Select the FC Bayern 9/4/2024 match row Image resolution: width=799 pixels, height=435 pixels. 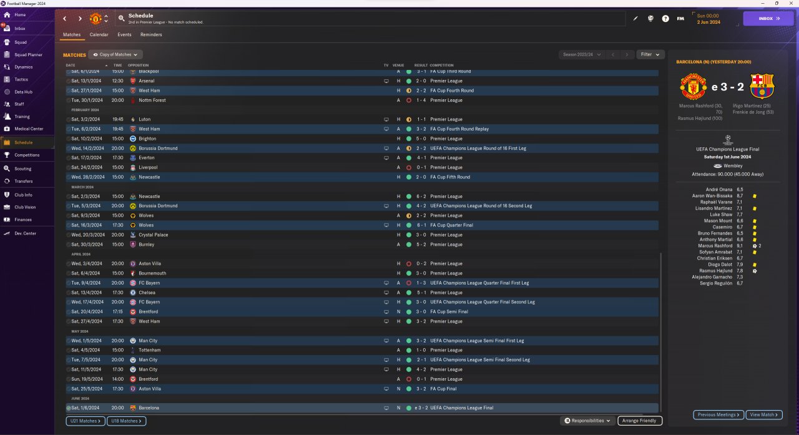(362, 283)
